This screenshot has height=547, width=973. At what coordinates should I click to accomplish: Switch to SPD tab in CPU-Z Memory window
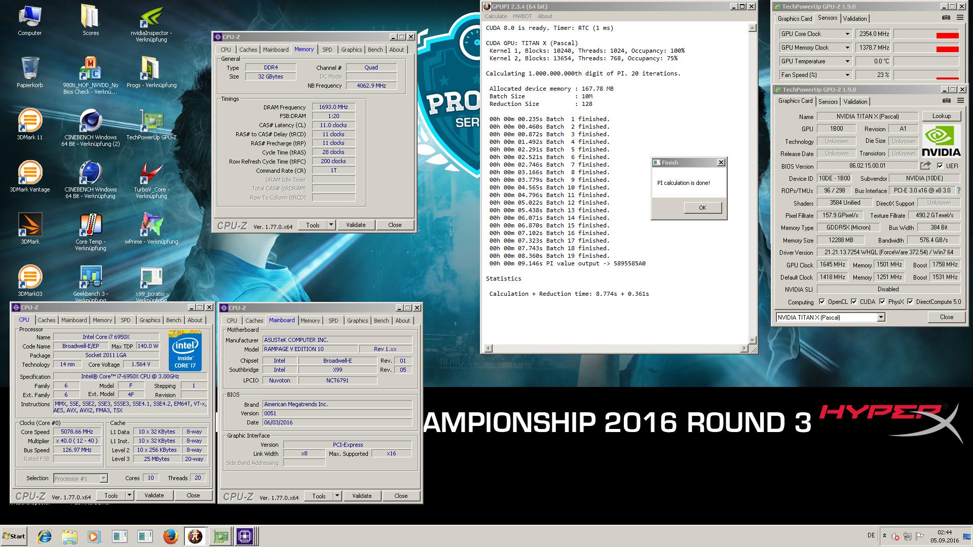pos(327,50)
